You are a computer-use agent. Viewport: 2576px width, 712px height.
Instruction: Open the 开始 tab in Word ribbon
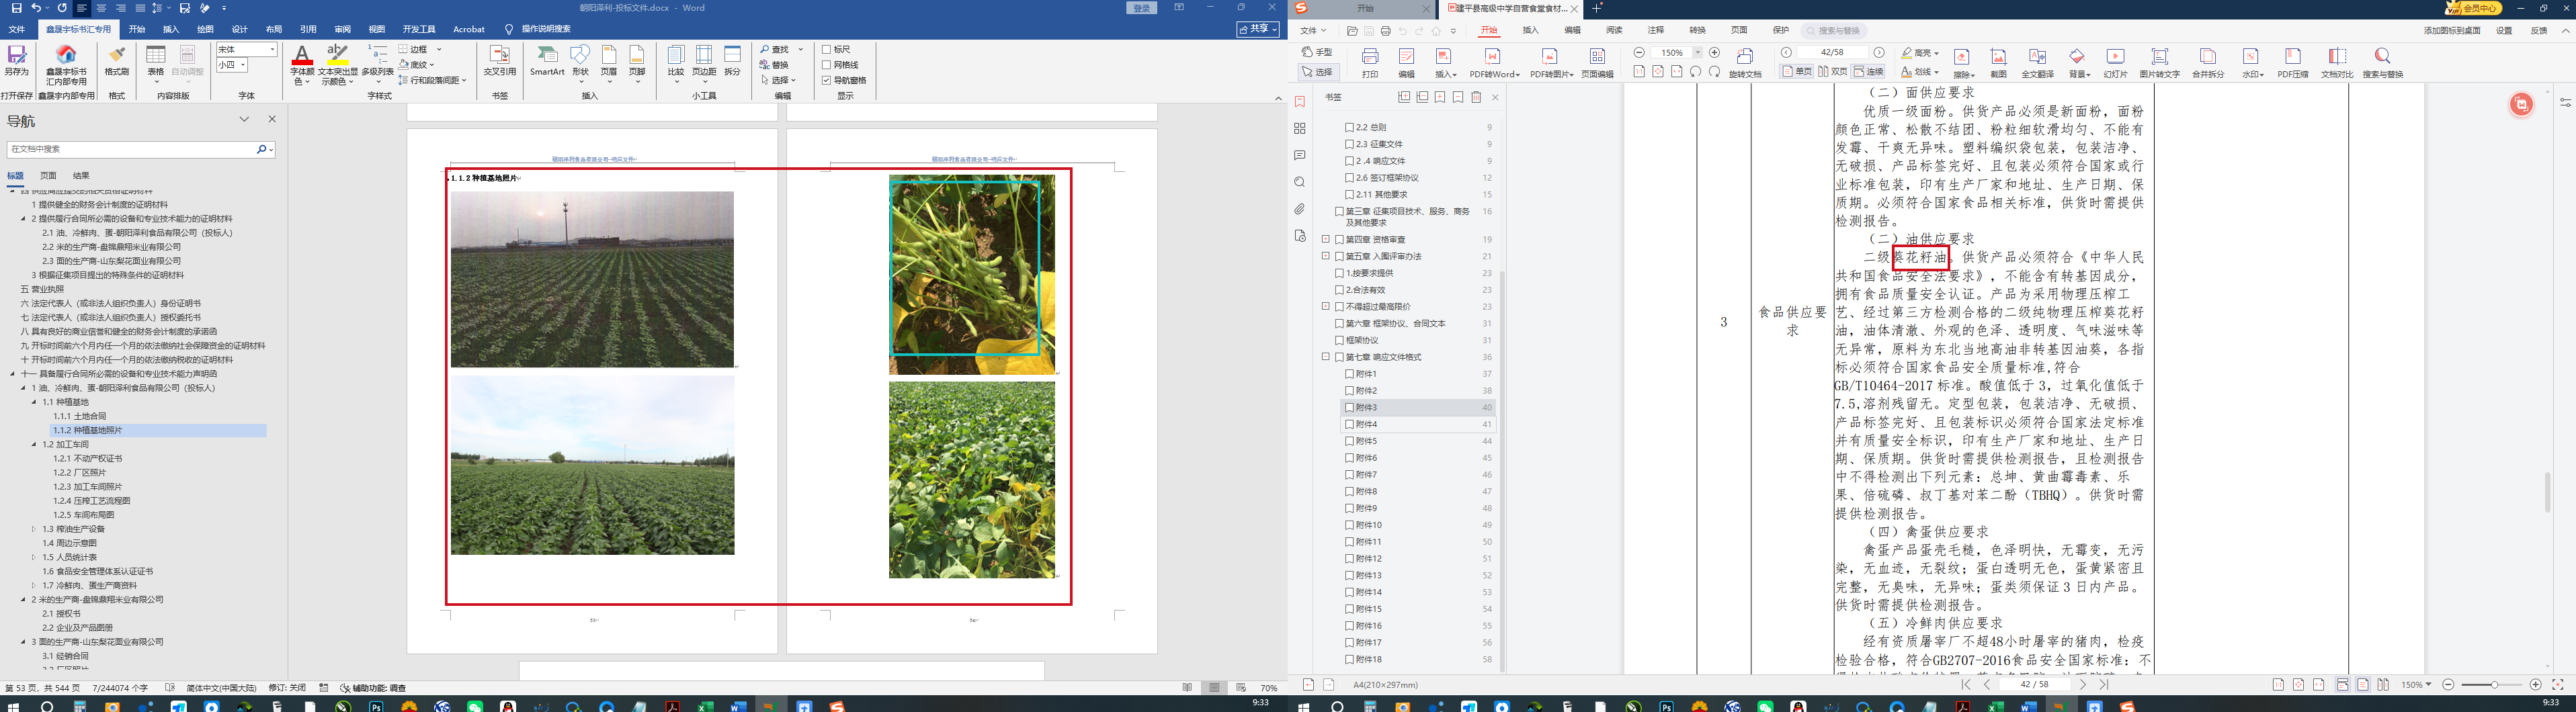pos(137,30)
